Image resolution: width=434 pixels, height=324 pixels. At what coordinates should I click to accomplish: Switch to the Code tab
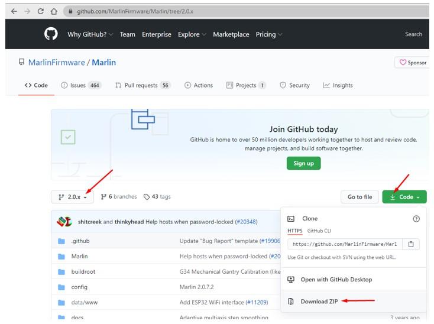[x=36, y=85]
